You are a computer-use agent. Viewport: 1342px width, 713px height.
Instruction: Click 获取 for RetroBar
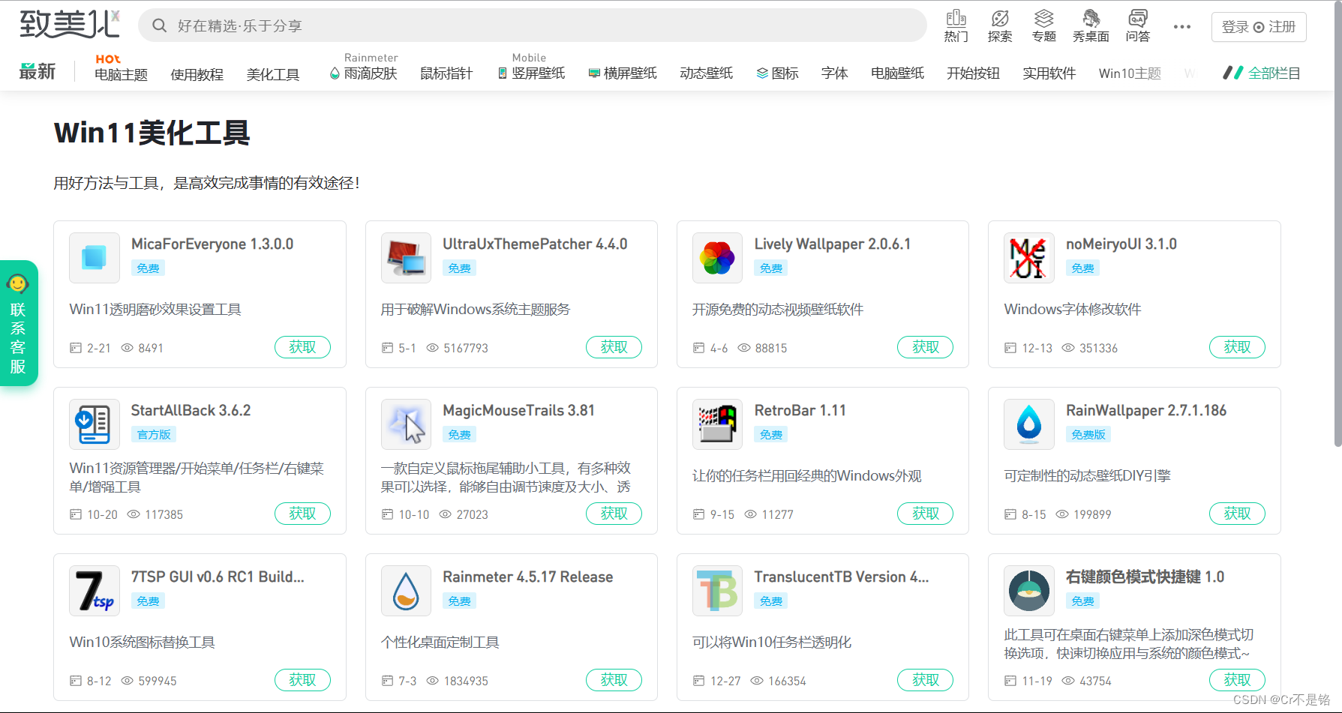[x=925, y=514]
